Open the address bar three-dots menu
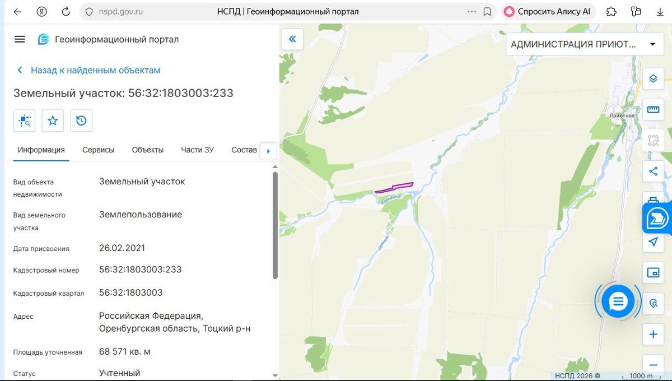 point(472,12)
